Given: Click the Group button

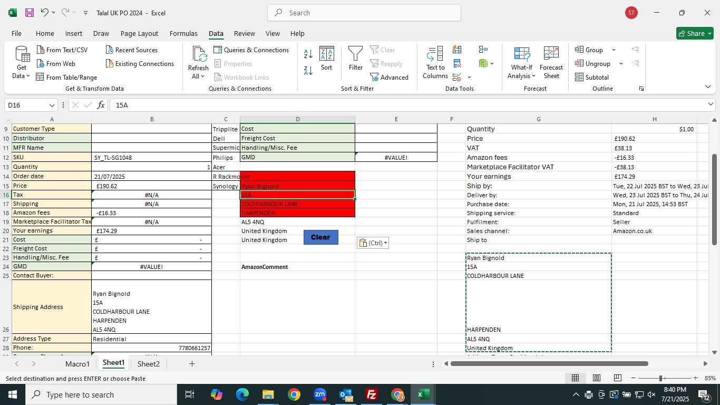Looking at the screenshot, I should pos(590,50).
